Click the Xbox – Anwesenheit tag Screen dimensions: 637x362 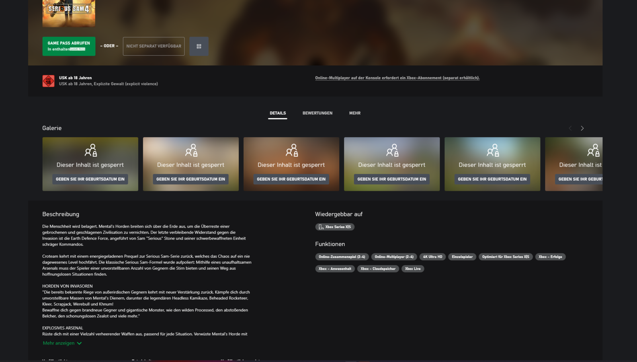pos(335,269)
